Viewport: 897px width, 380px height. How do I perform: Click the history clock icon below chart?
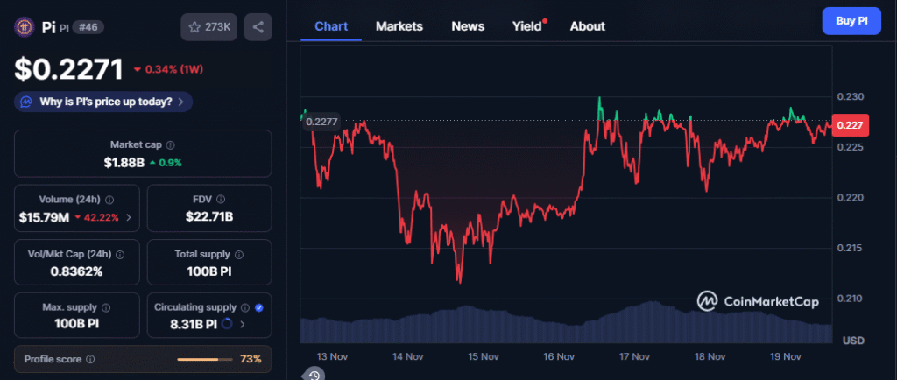pyautogui.click(x=314, y=375)
